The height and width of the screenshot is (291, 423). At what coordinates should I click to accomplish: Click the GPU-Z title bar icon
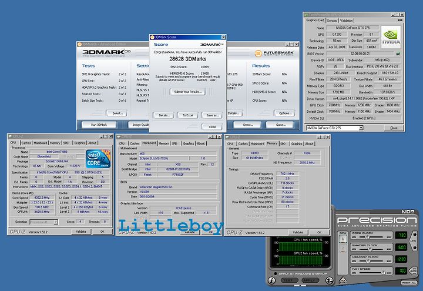[x=306, y=15]
